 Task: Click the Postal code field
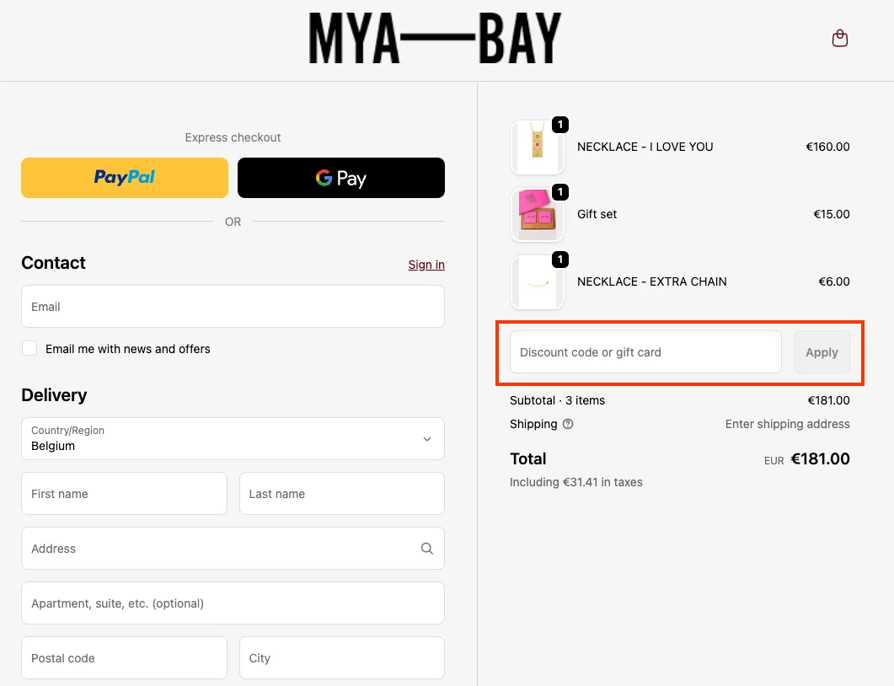point(124,658)
